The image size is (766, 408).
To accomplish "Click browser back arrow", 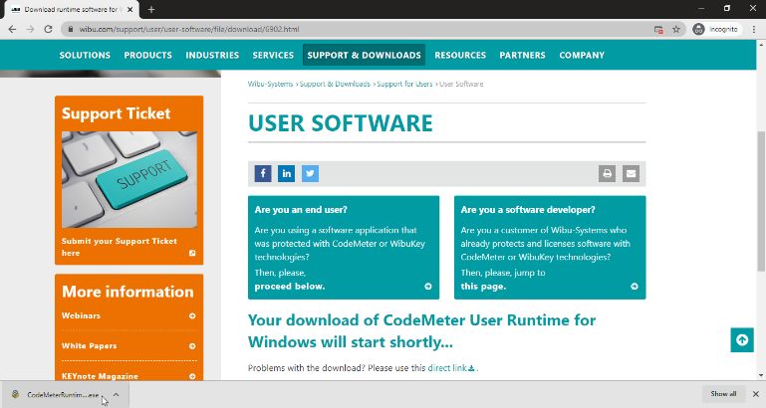I will (x=12, y=29).
